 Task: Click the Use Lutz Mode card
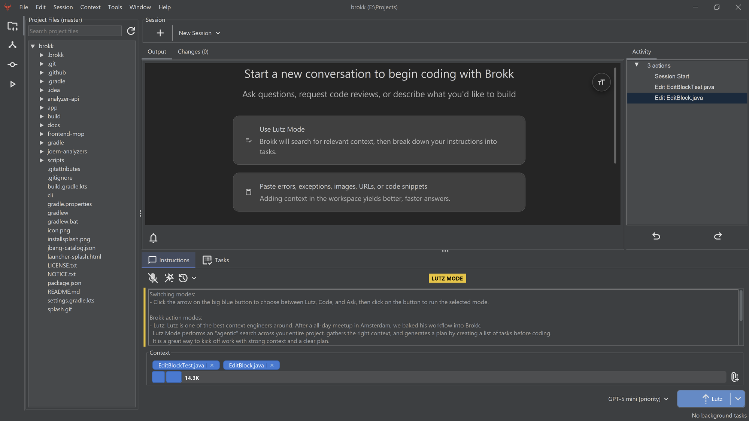[x=379, y=140]
